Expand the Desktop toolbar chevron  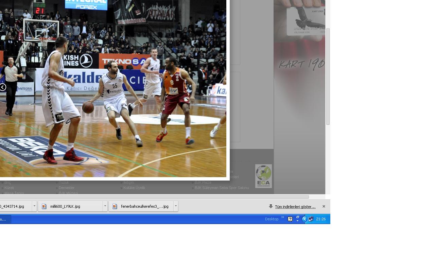283,218
